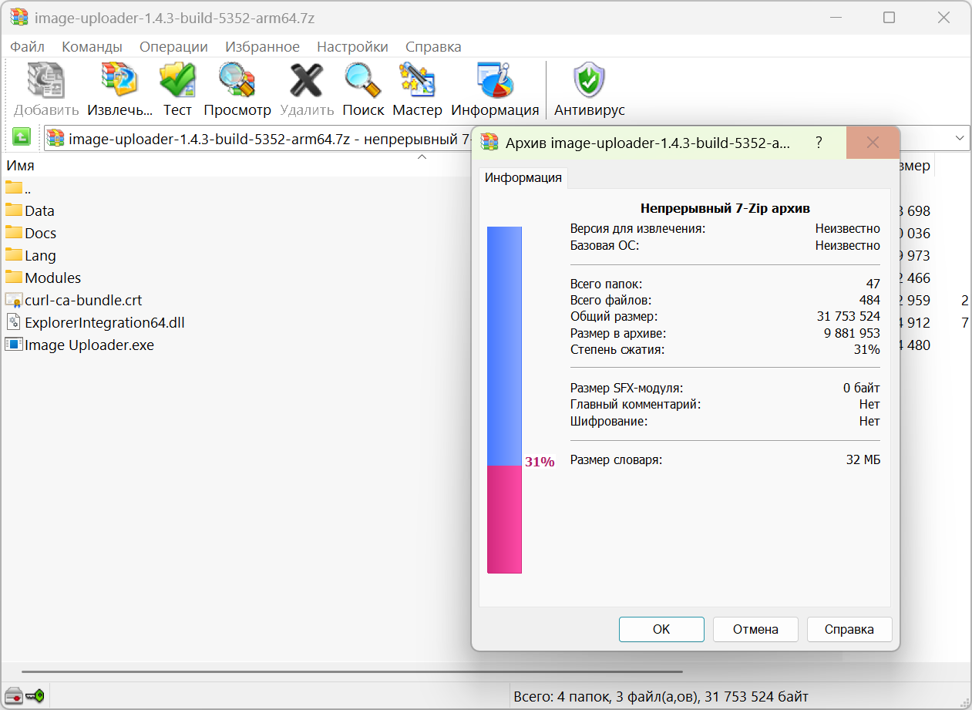Select the Data folder name
The height and width of the screenshot is (710, 972).
pyautogui.click(x=39, y=210)
